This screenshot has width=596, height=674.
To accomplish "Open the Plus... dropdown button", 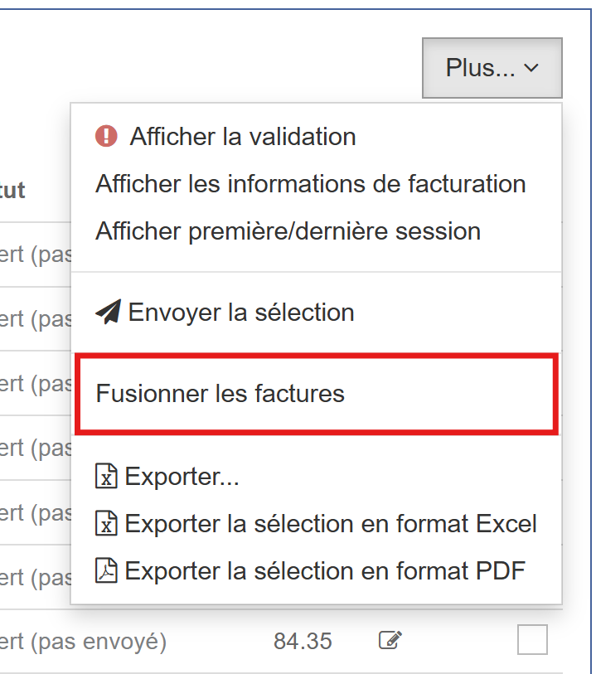I will click(492, 68).
